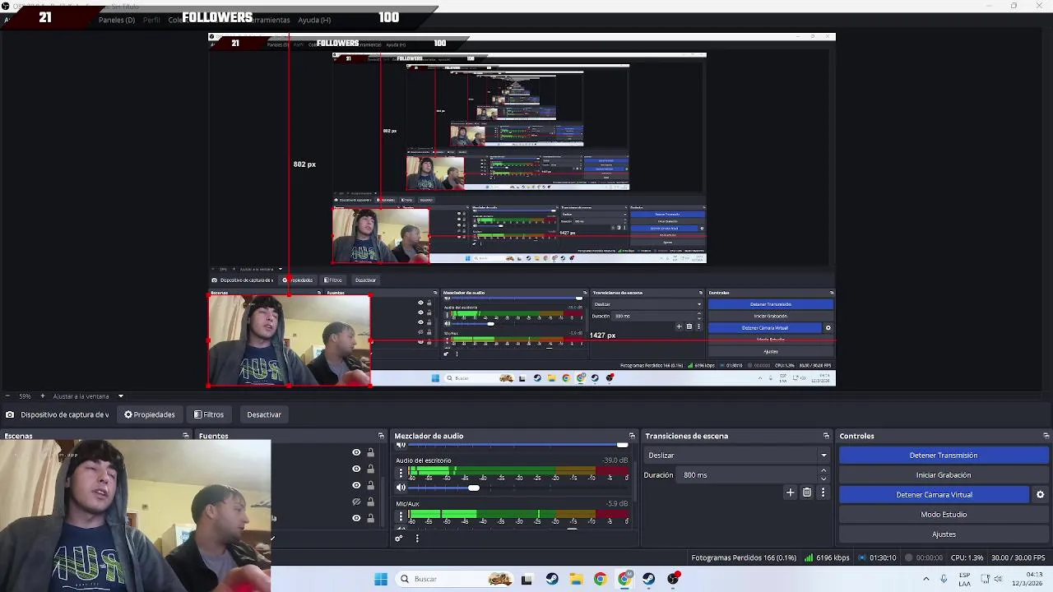Open the Perfil menu
The width and height of the screenshot is (1053, 592).
[151, 20]
